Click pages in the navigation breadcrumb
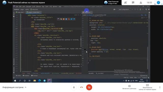Image resolution: width=163 pixels, height=92 pixels. pyautogui.click(x=22, y=9)
